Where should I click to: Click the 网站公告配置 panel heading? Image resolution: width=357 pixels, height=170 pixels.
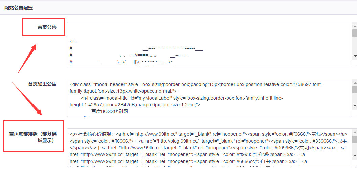(x=19, y=7)
